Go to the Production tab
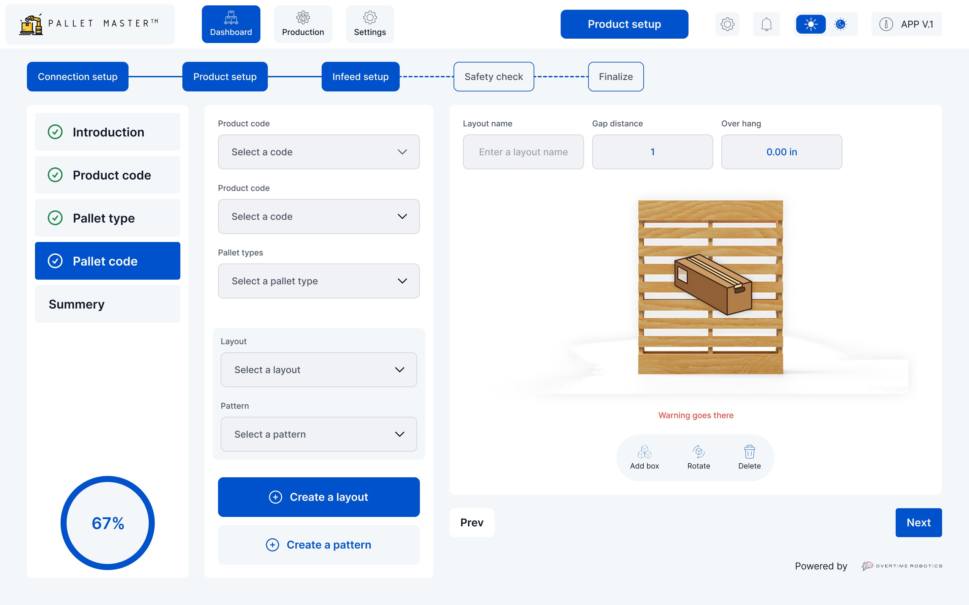Screen dimensions: 969x605 click(x=303, y=25)
